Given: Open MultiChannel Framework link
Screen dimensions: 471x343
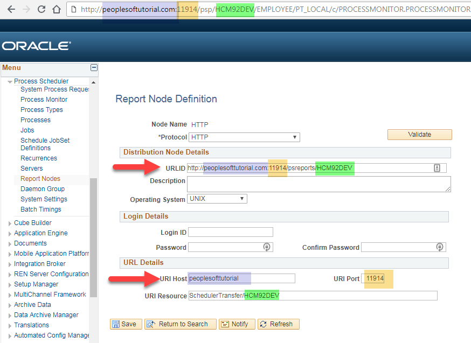Looking at the screenshot, I should point(50,295).
